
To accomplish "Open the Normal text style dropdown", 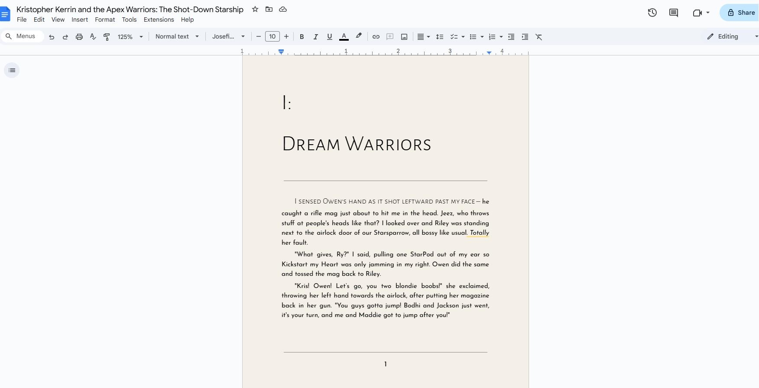I will click(x=177, y=37).
